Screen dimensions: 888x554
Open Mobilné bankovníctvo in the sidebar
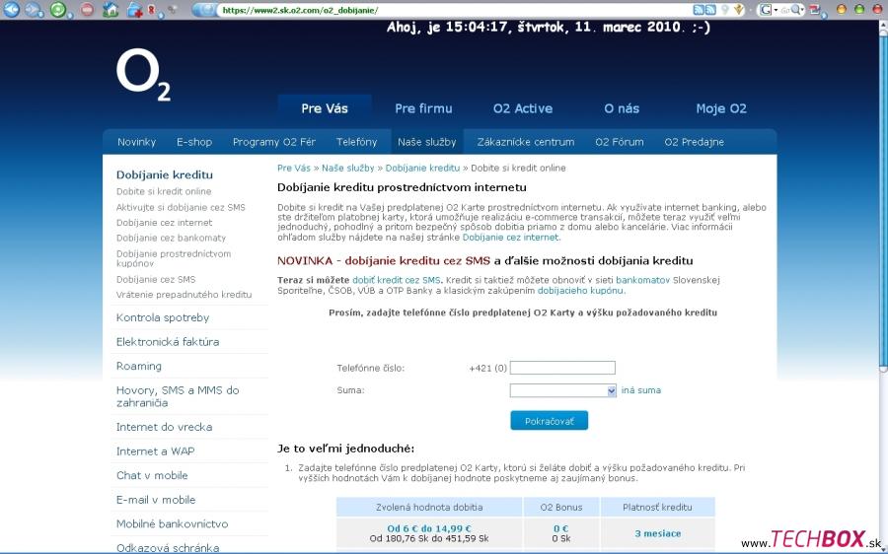[172, 524]
